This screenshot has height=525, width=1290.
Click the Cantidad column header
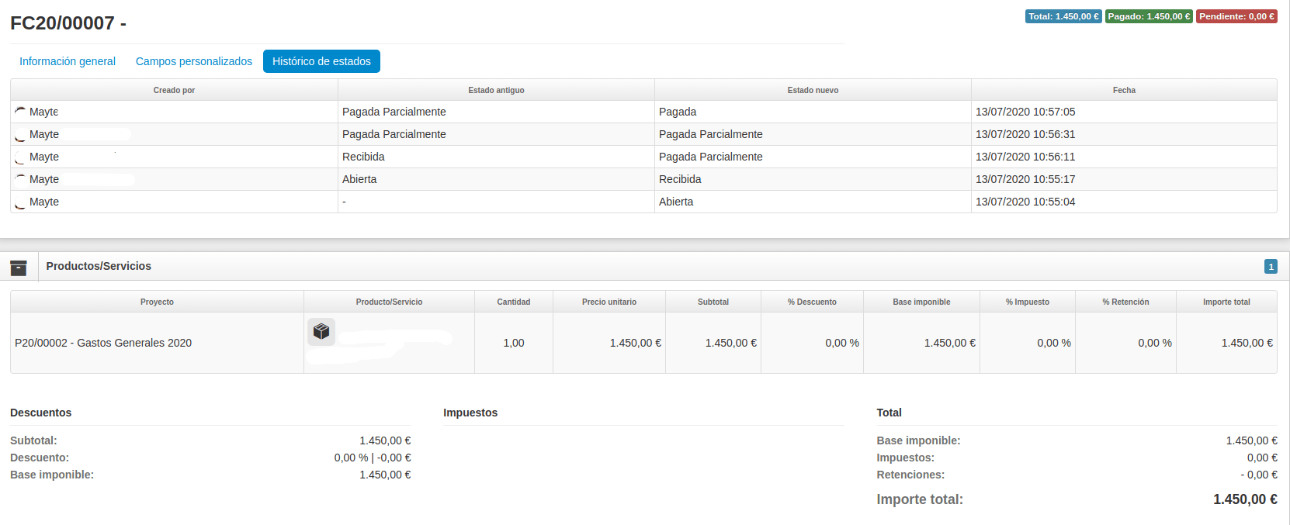[514, 302]
